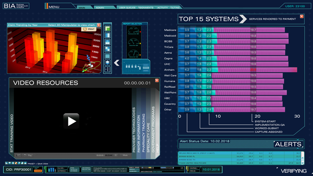
Task: Select the 772600 UNITED HEALTHCARE alert row
Action: pos(240,163)
